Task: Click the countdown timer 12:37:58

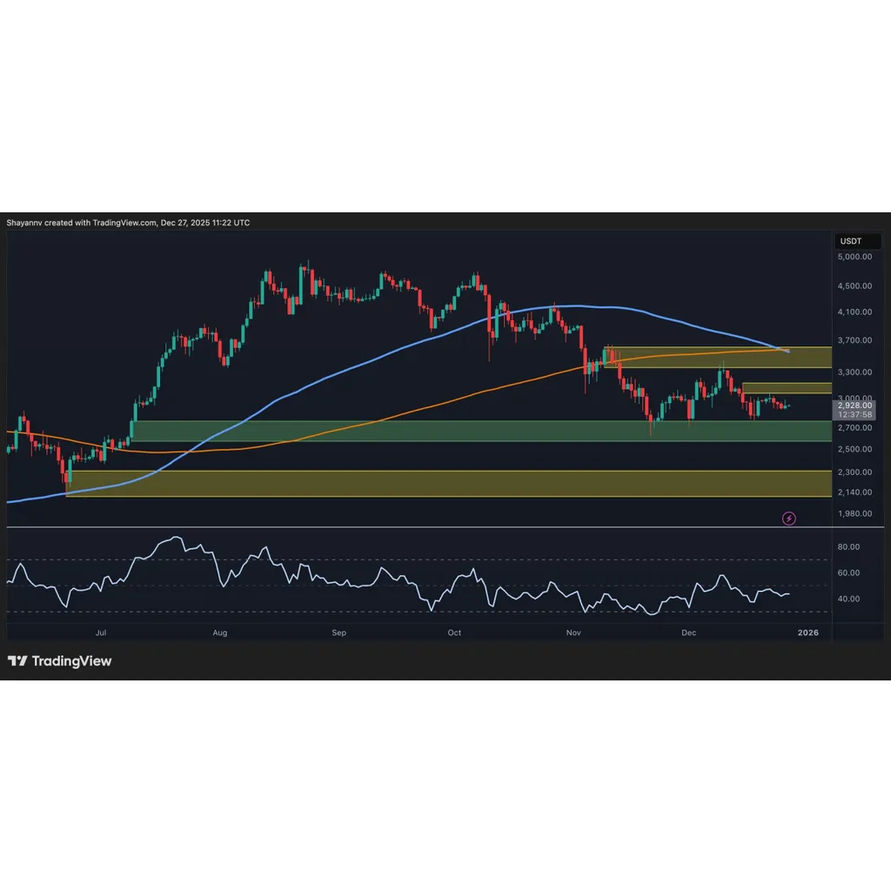Action: (x=854, y=414)
